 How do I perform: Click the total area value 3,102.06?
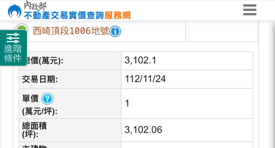[143, 130]
